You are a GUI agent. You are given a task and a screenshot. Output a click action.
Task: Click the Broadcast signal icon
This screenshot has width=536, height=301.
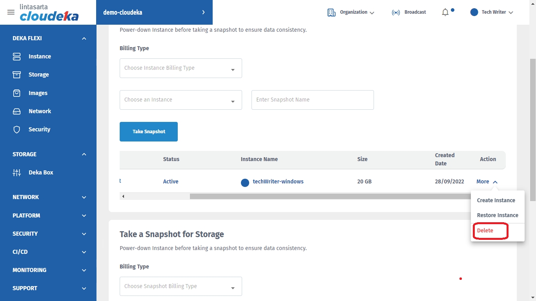pos(396,13)
